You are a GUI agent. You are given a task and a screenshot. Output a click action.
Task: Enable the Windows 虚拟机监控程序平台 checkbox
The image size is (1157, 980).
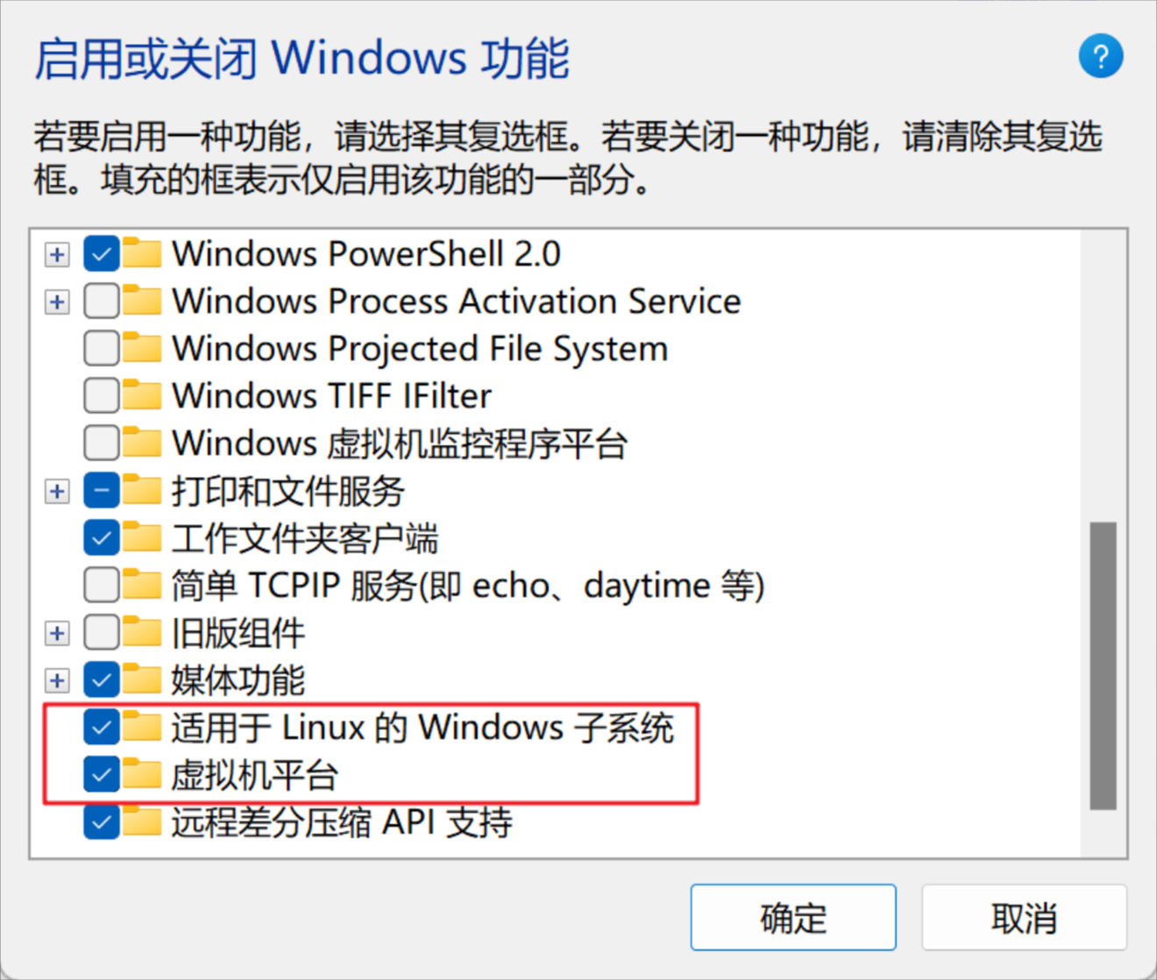click(x=102, y=444)
